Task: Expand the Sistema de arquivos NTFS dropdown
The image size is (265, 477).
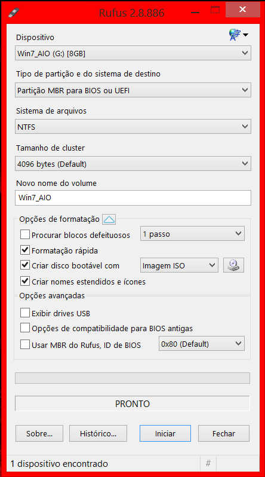Action: click(133, 127)
